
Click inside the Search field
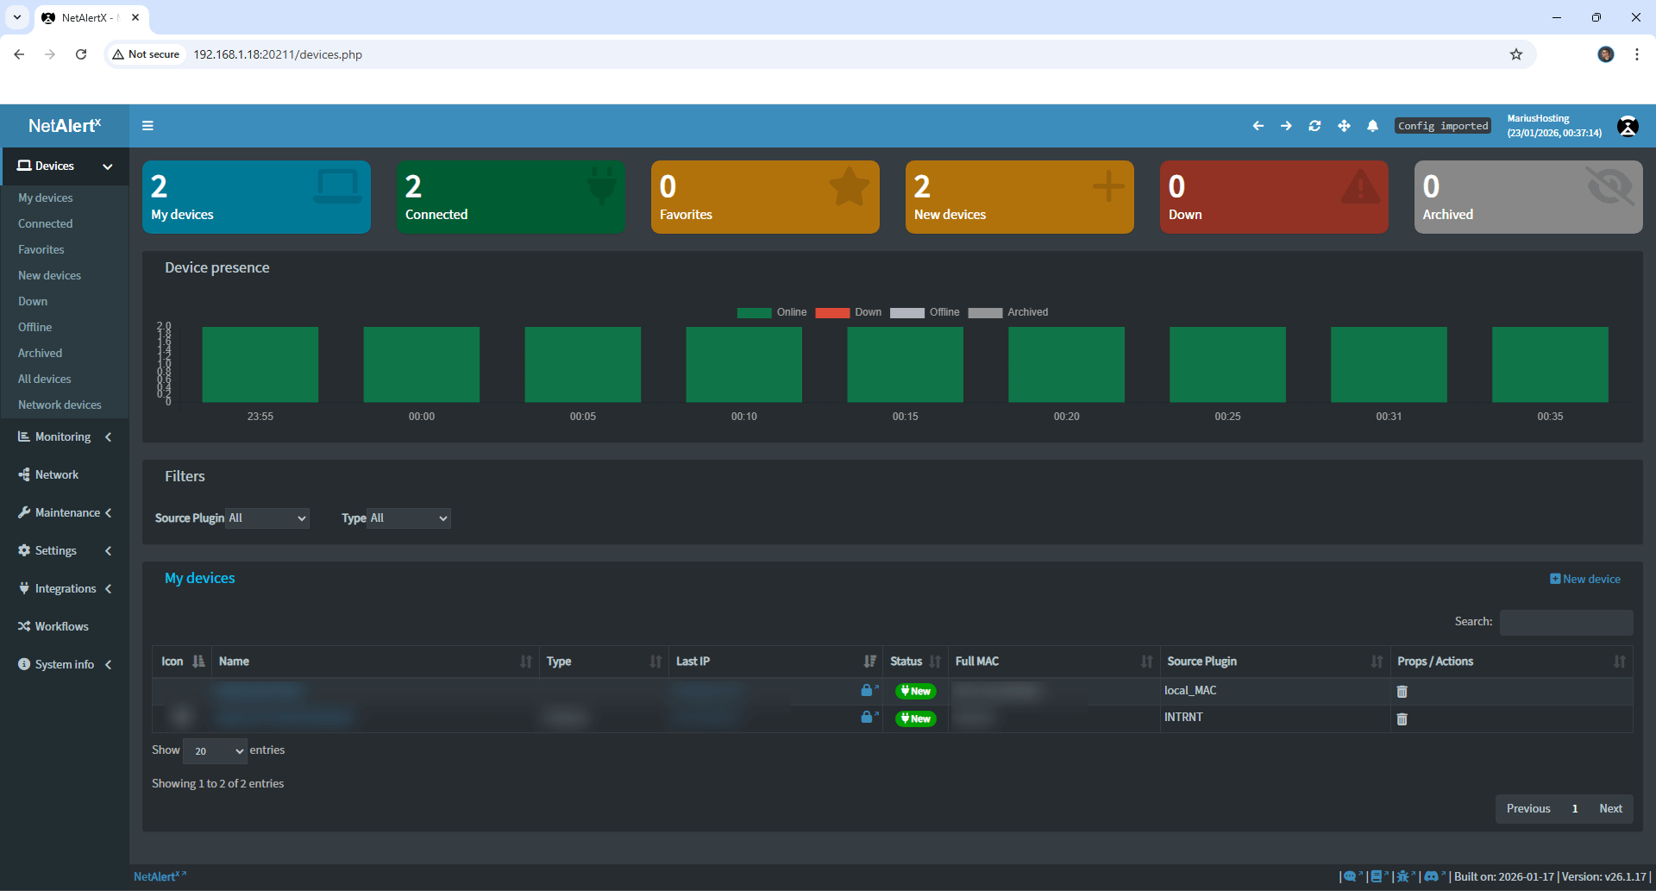(1565, 622)
